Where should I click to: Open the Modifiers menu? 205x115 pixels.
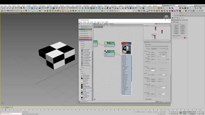point(29,6)
